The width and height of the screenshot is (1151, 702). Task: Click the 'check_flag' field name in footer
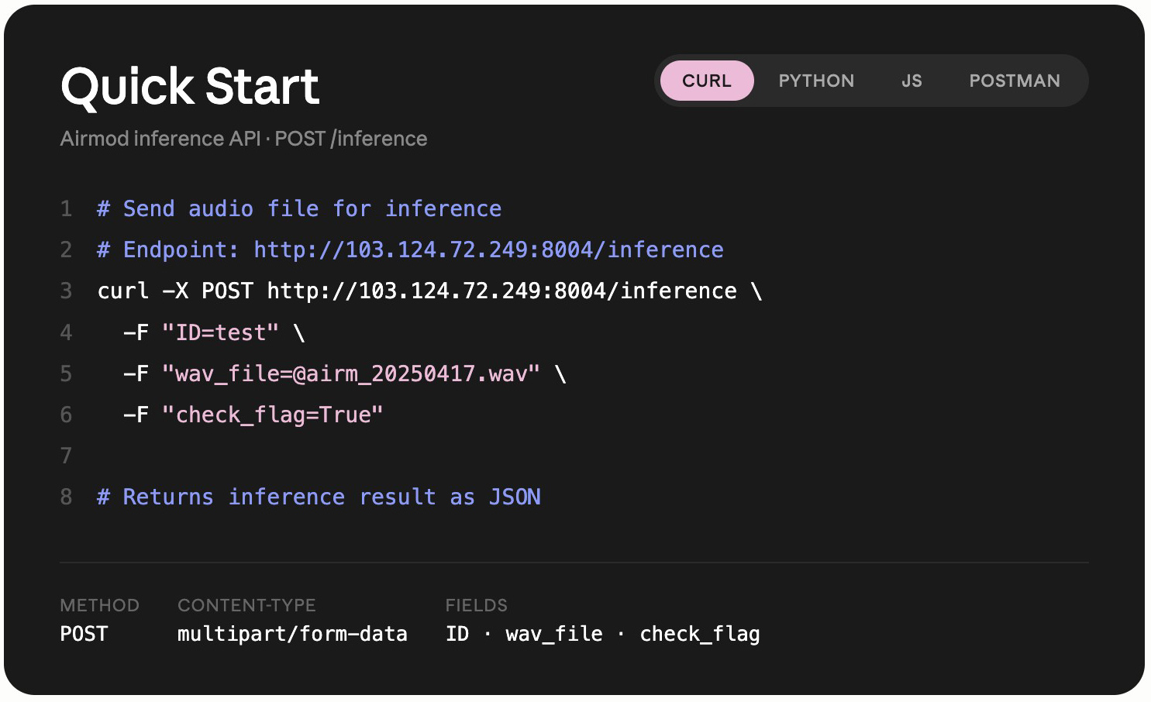tap(700, 634)
